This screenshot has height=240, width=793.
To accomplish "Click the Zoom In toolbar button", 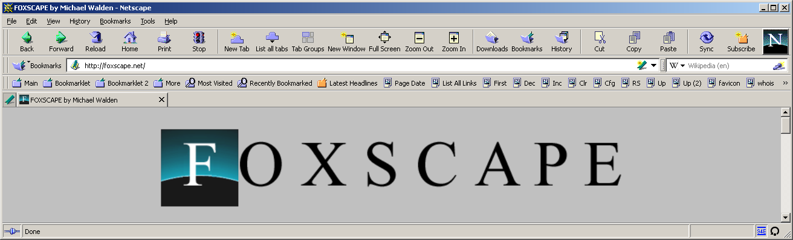I will 454,42.
